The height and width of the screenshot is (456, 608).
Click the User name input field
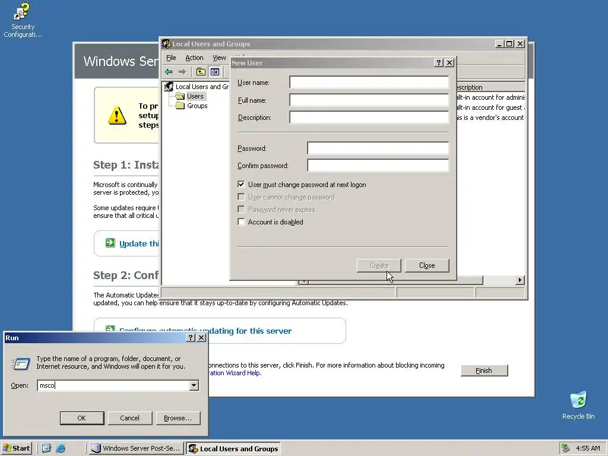(x=369, y=82)
